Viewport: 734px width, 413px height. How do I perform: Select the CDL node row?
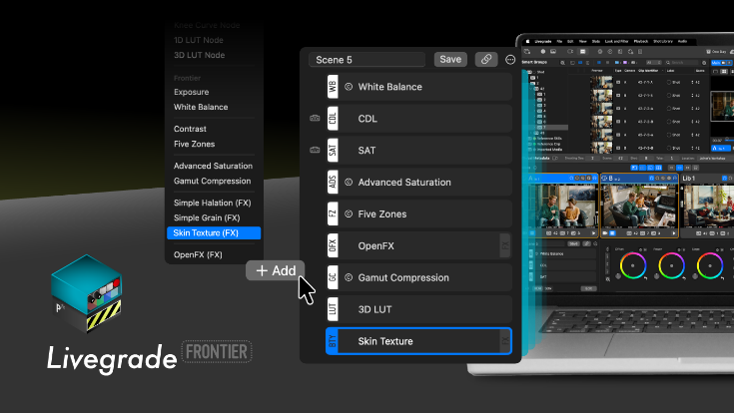(419, 119)
